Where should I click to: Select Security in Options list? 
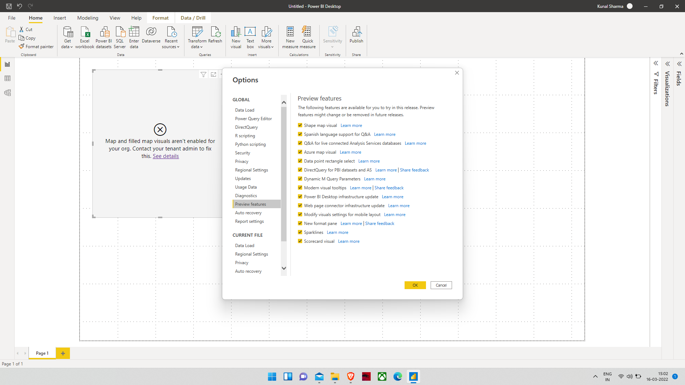[x=243, y=153]
